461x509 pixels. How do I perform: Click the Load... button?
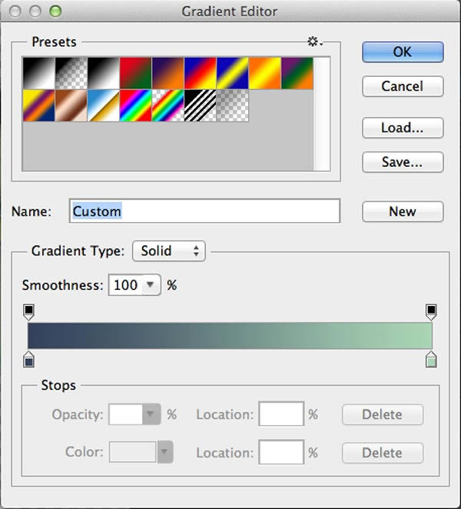(403, 128)
